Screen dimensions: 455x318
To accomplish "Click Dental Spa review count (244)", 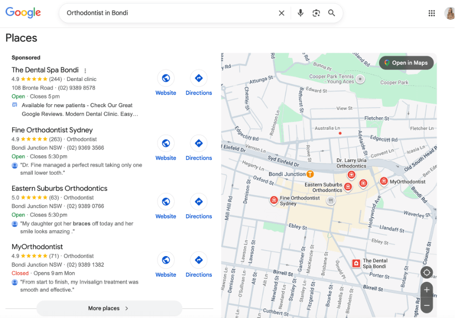I will click(55, 79).
